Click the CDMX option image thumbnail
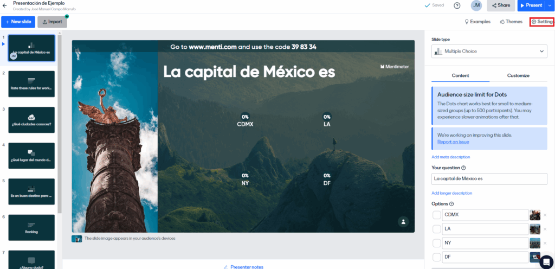This screenshot has height=269, width=555. 535,215
